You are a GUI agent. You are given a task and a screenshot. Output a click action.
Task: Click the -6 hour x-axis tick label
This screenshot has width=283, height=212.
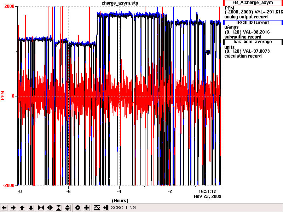68,191
